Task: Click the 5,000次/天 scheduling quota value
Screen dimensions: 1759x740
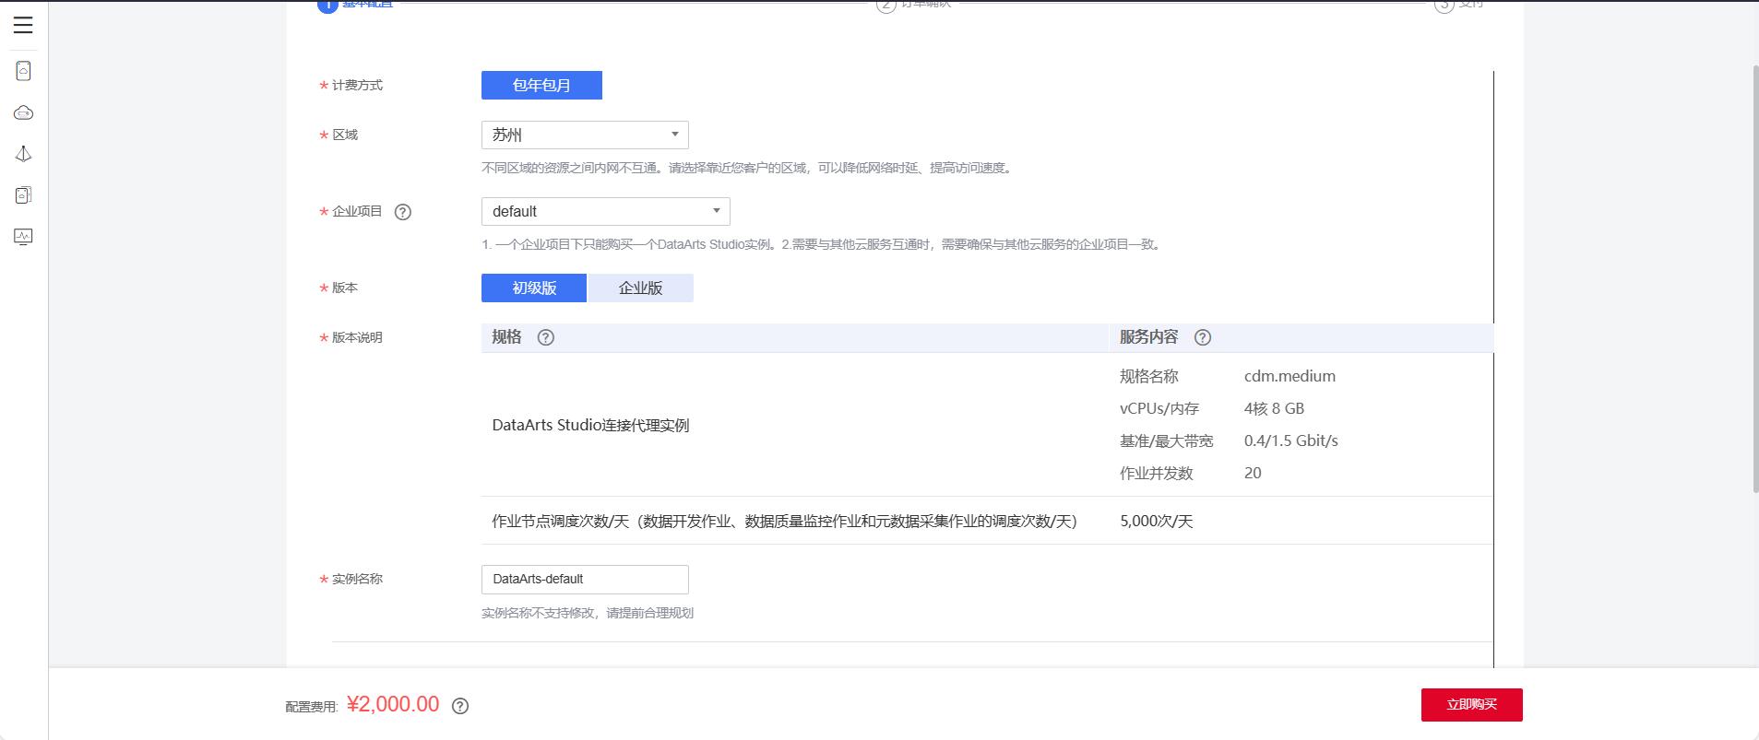Action: [1157, 522]
